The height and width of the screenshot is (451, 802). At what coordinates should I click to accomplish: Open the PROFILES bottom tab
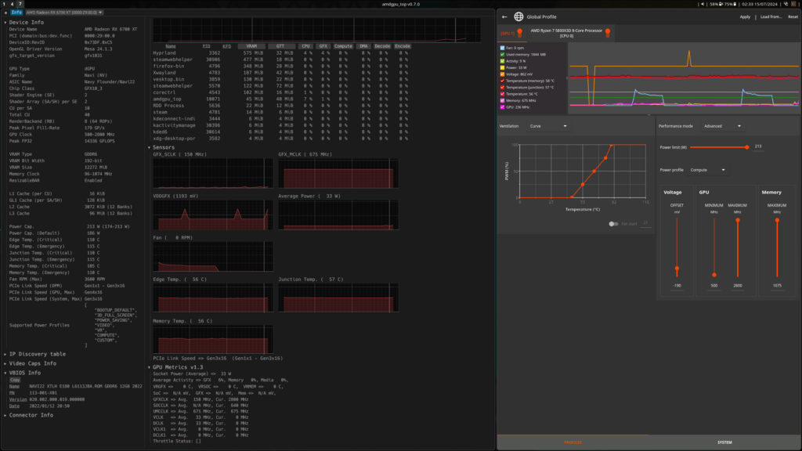573,442
